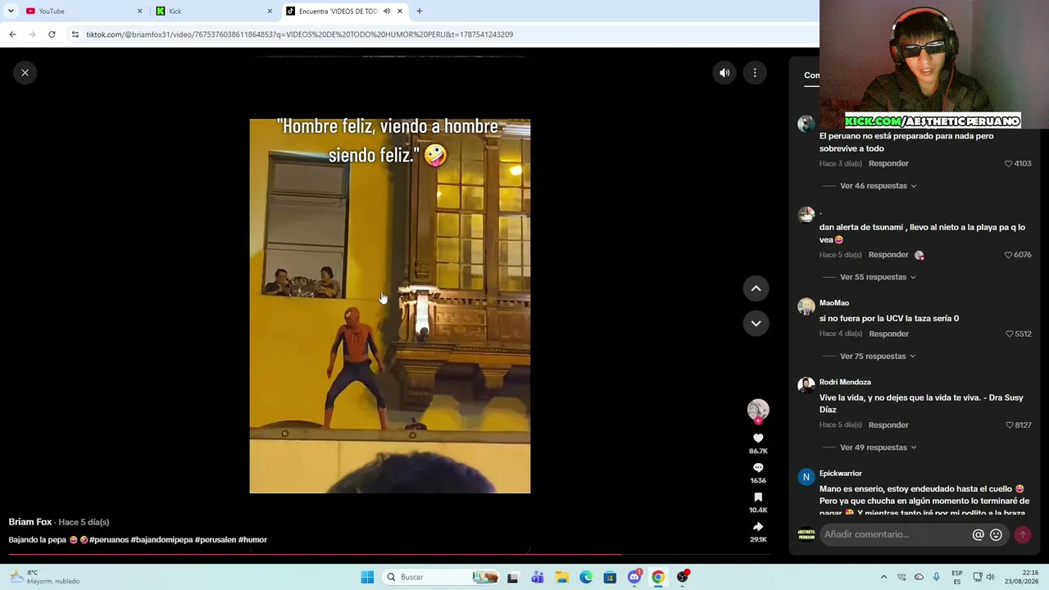This screenshot has width=1049, height=590.
Task: Open Discord from taskbar
Action: [x=634, y=578]
